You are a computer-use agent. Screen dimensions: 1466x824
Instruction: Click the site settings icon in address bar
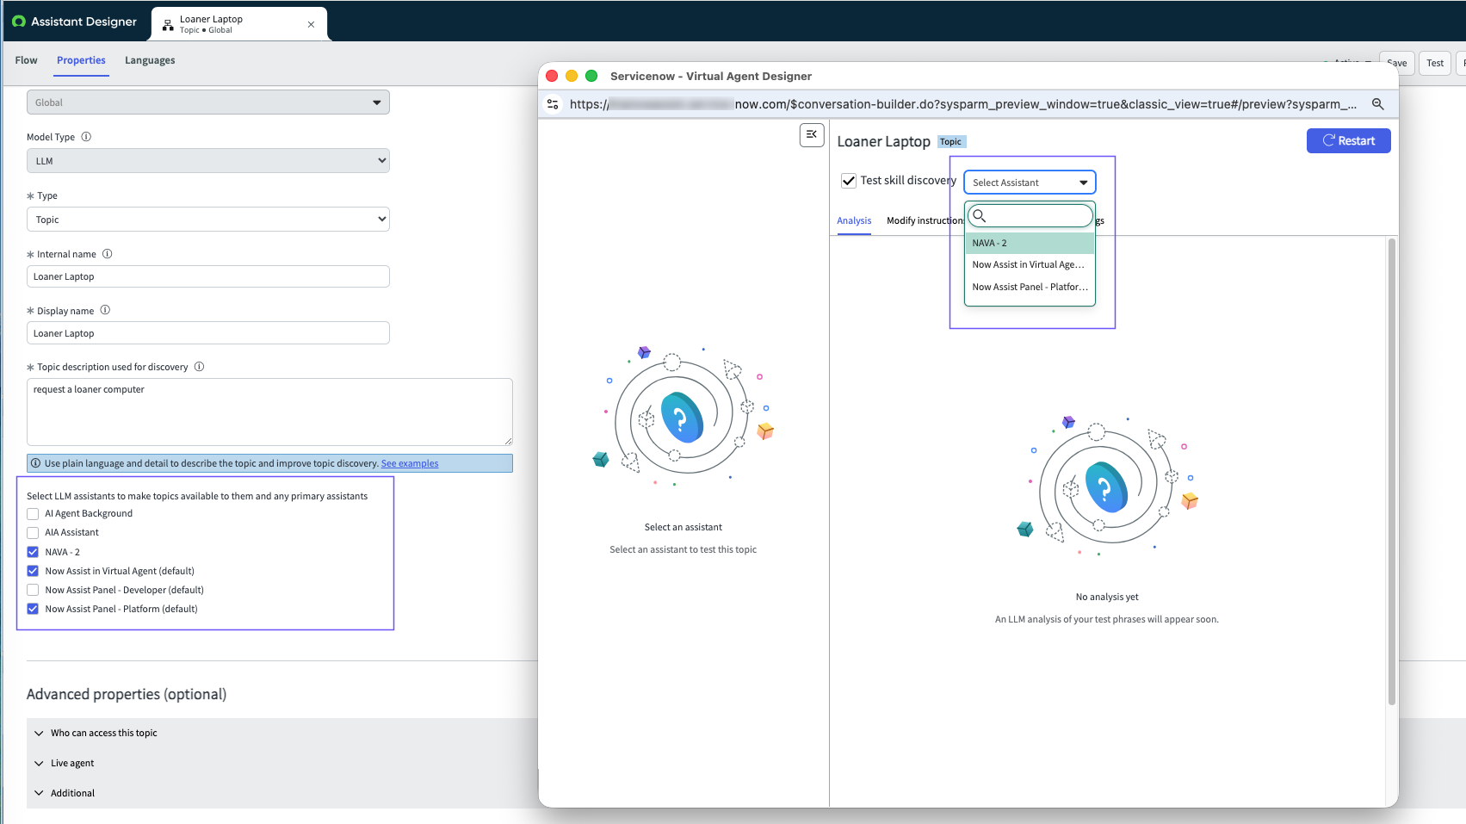[553, 104]
